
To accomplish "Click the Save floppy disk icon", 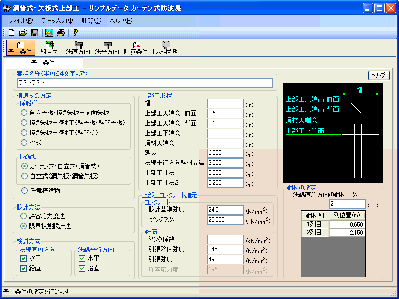I will pyautogui.click(x=34, y=33).
